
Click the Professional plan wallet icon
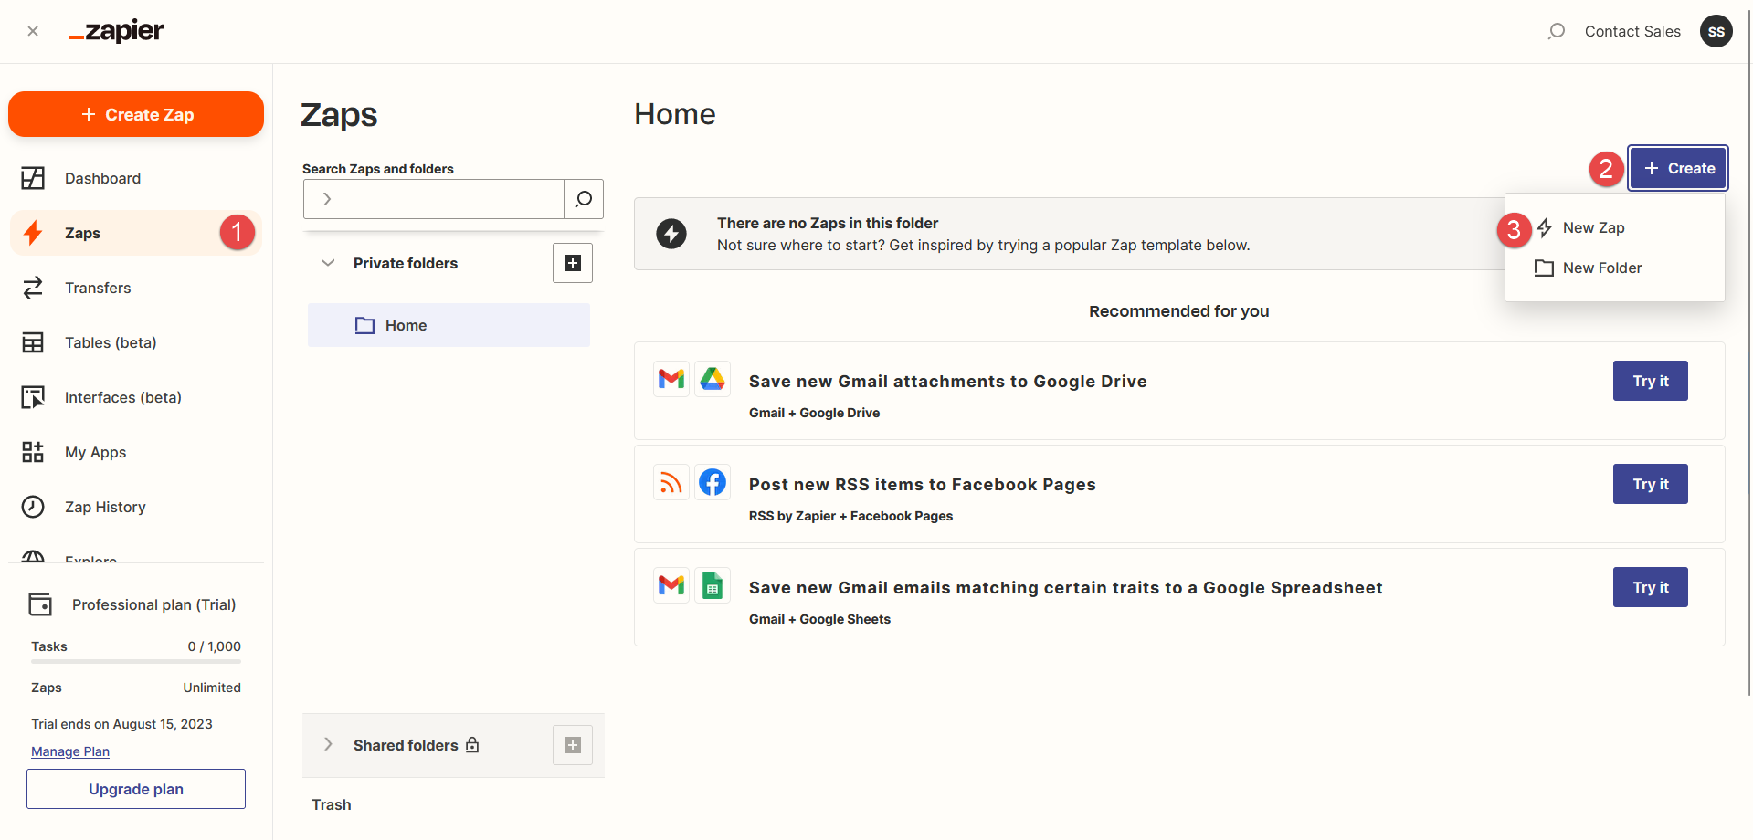pos(40,604)
